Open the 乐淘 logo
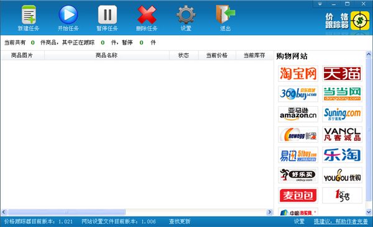This screenshot has width=373, height=227. tap(342, 155)
